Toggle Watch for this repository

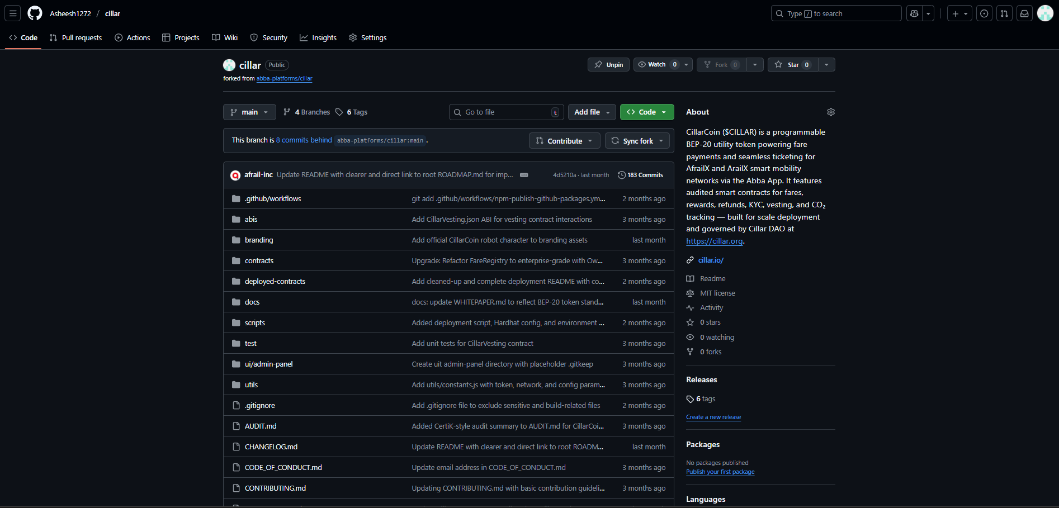[658, 65]
